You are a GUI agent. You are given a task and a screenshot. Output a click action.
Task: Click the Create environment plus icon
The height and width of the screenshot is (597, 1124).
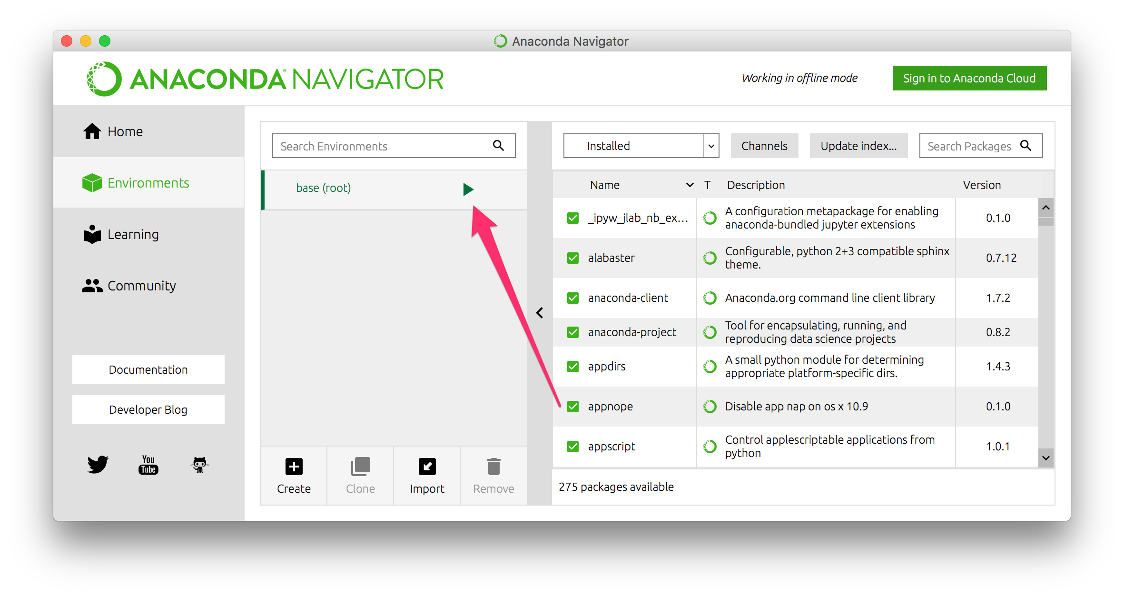pos(294,467)
